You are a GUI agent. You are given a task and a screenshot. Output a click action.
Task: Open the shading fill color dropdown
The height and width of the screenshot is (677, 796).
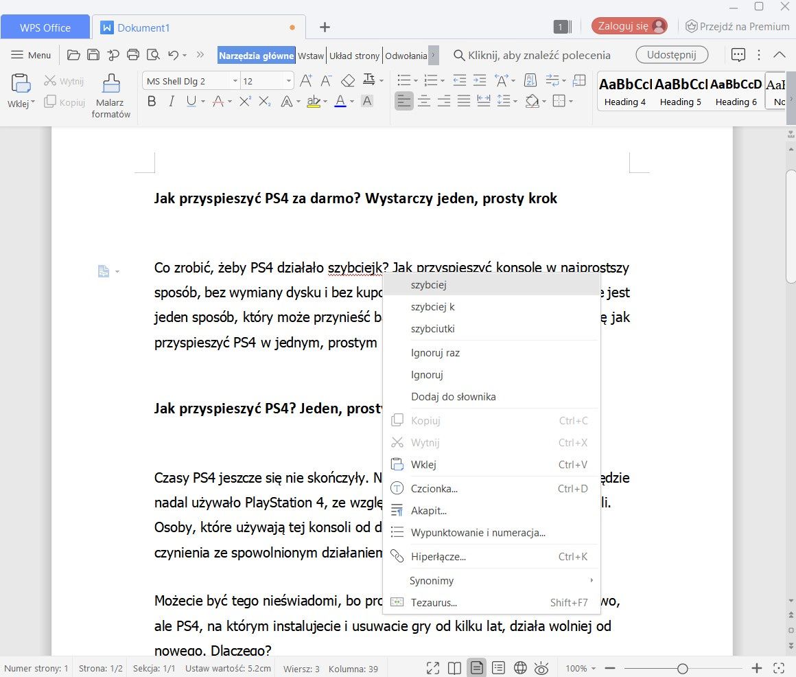pos(544,102)
